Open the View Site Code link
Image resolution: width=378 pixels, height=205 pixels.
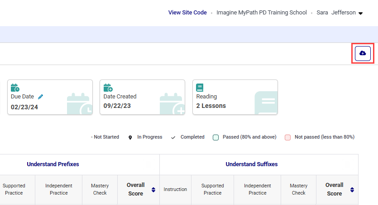tap(187, 13)
